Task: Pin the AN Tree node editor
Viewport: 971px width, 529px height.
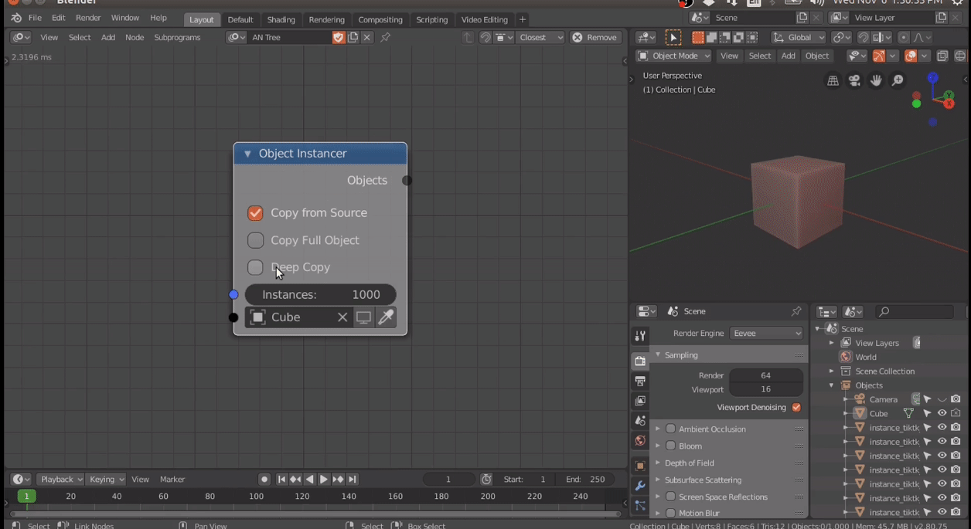Action: [x=385, y=37]
